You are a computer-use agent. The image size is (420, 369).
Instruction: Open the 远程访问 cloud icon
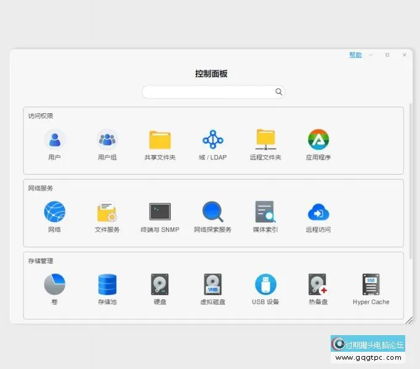318,212
